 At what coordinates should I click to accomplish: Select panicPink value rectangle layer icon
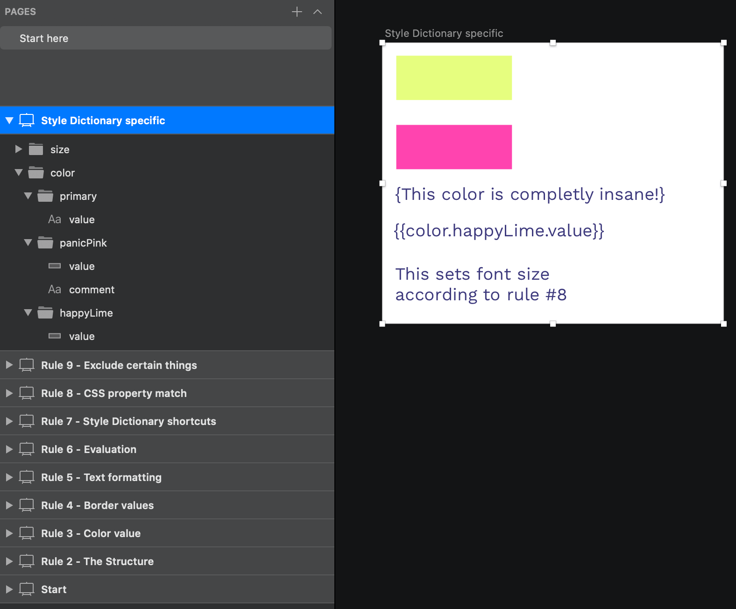coord(55,266)
